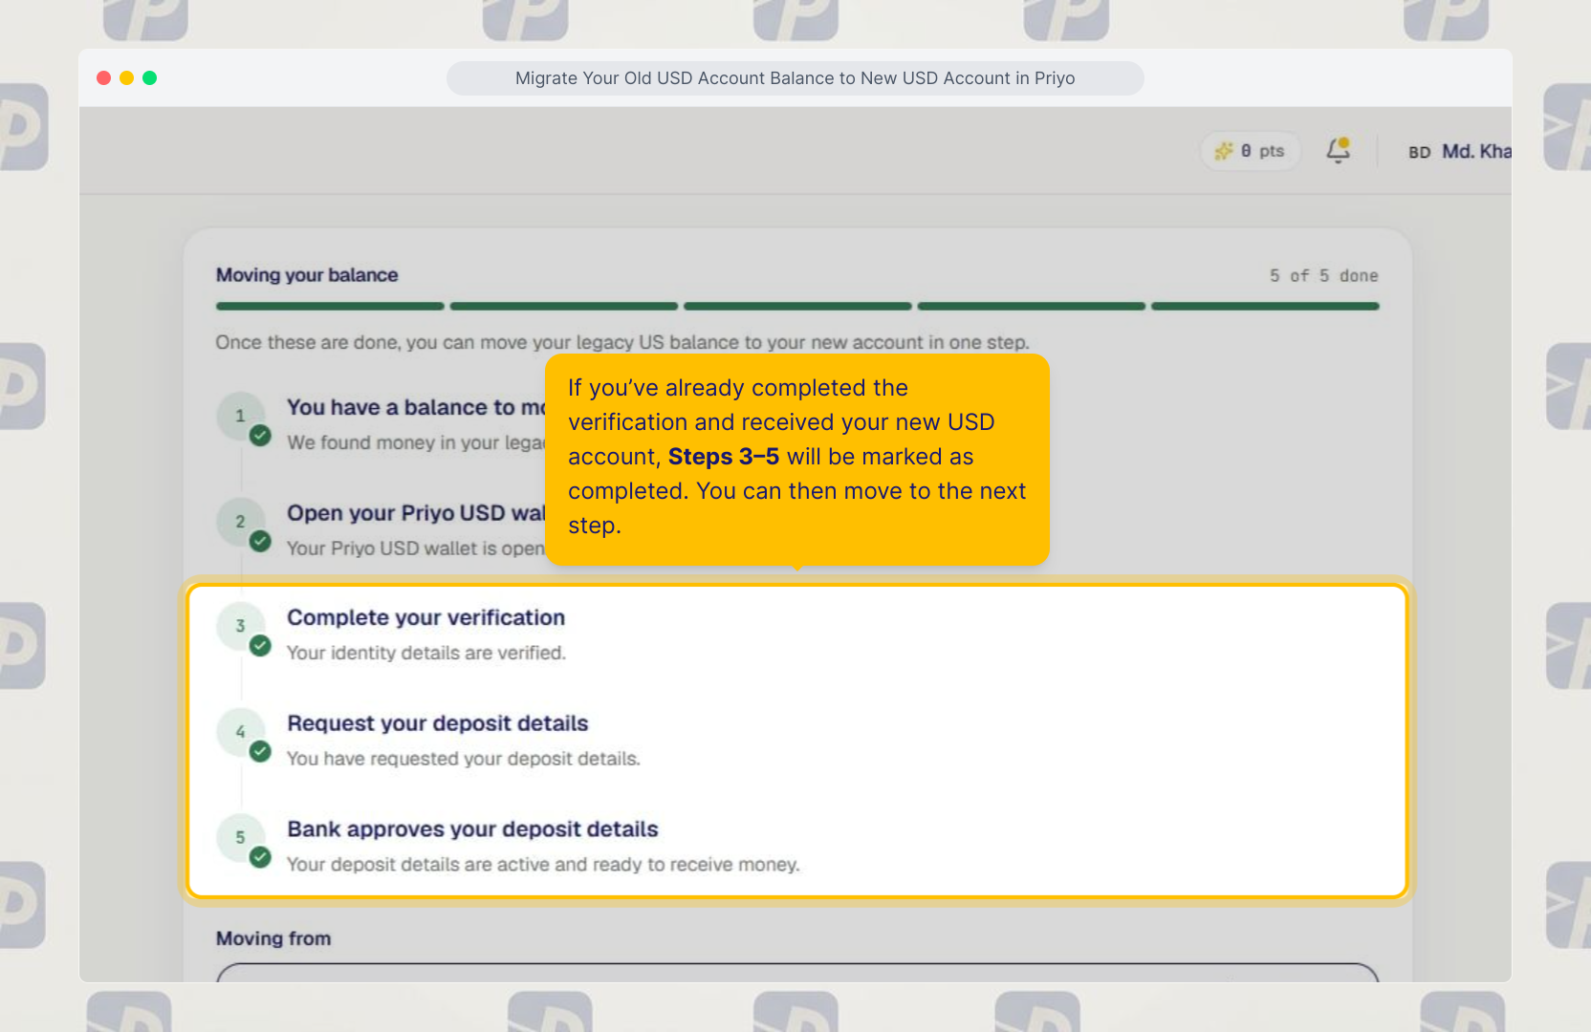Click the first progress bar segment
The height and width of the screenshot is (1032, 1591).
coord(330,307)
